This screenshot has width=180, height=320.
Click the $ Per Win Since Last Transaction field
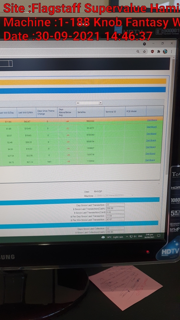point(115,219)
